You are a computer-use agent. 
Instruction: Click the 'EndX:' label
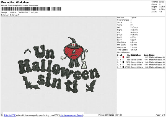click(120, 37)
